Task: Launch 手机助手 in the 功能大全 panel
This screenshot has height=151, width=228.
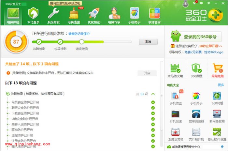Action: coord(196,98)
